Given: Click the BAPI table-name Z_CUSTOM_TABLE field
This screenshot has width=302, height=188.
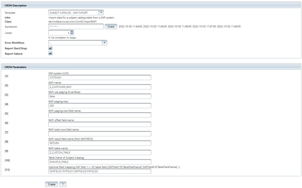Looking at the screenshot, I should pyautogui.click(x=100, y=152).
